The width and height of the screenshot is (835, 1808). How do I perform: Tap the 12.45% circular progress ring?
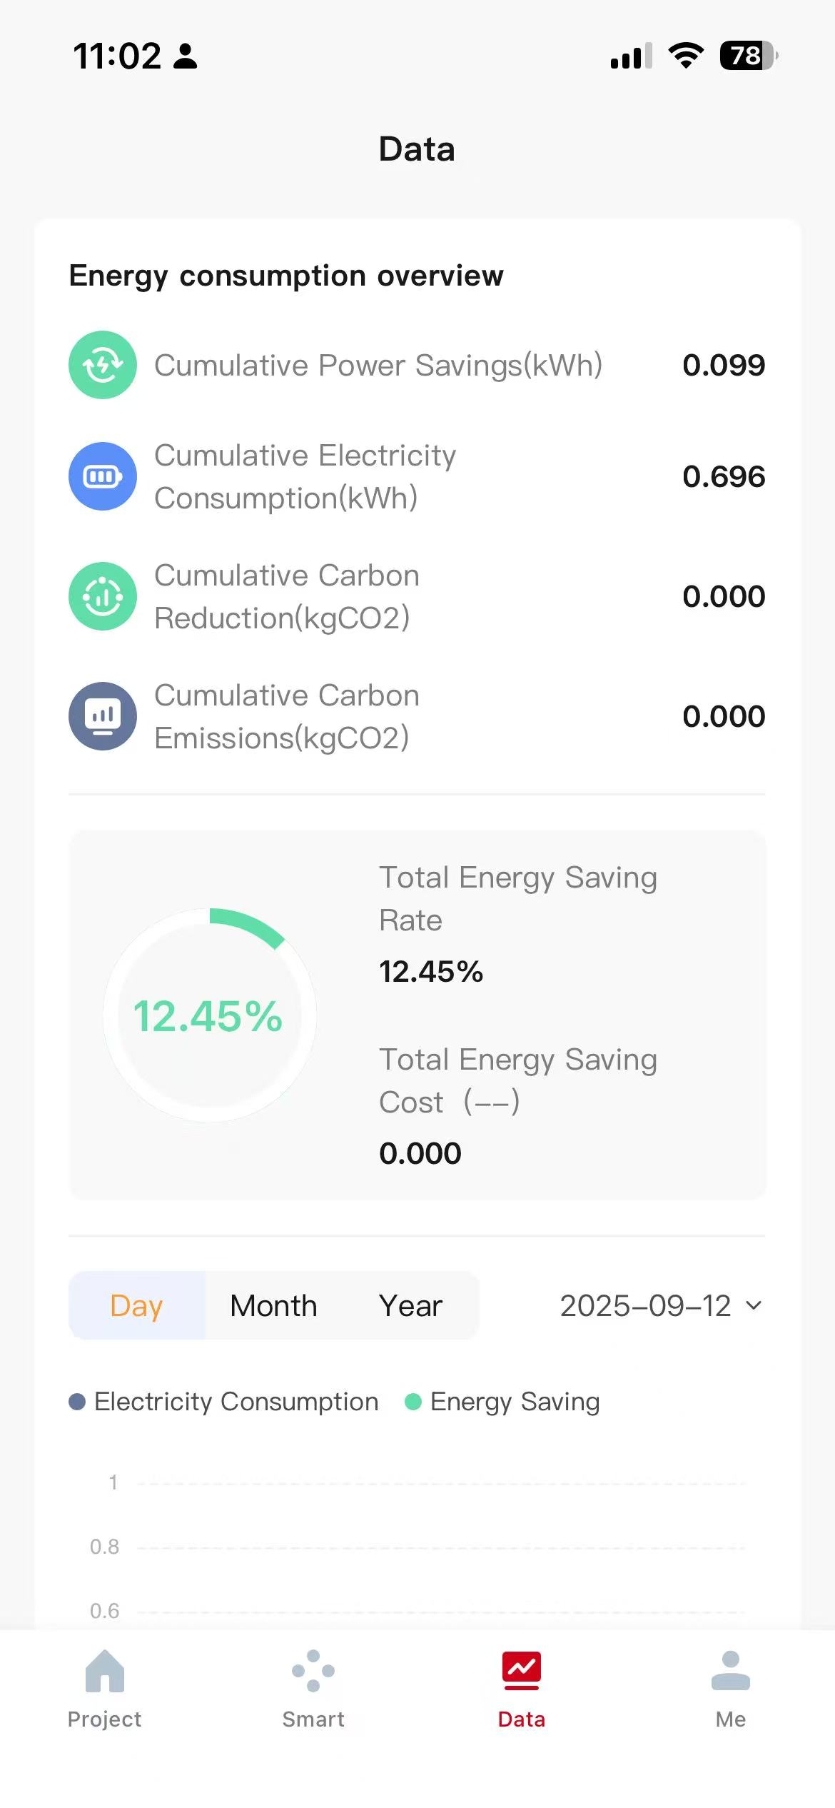pyautogui.click(x=210, y=1015)
